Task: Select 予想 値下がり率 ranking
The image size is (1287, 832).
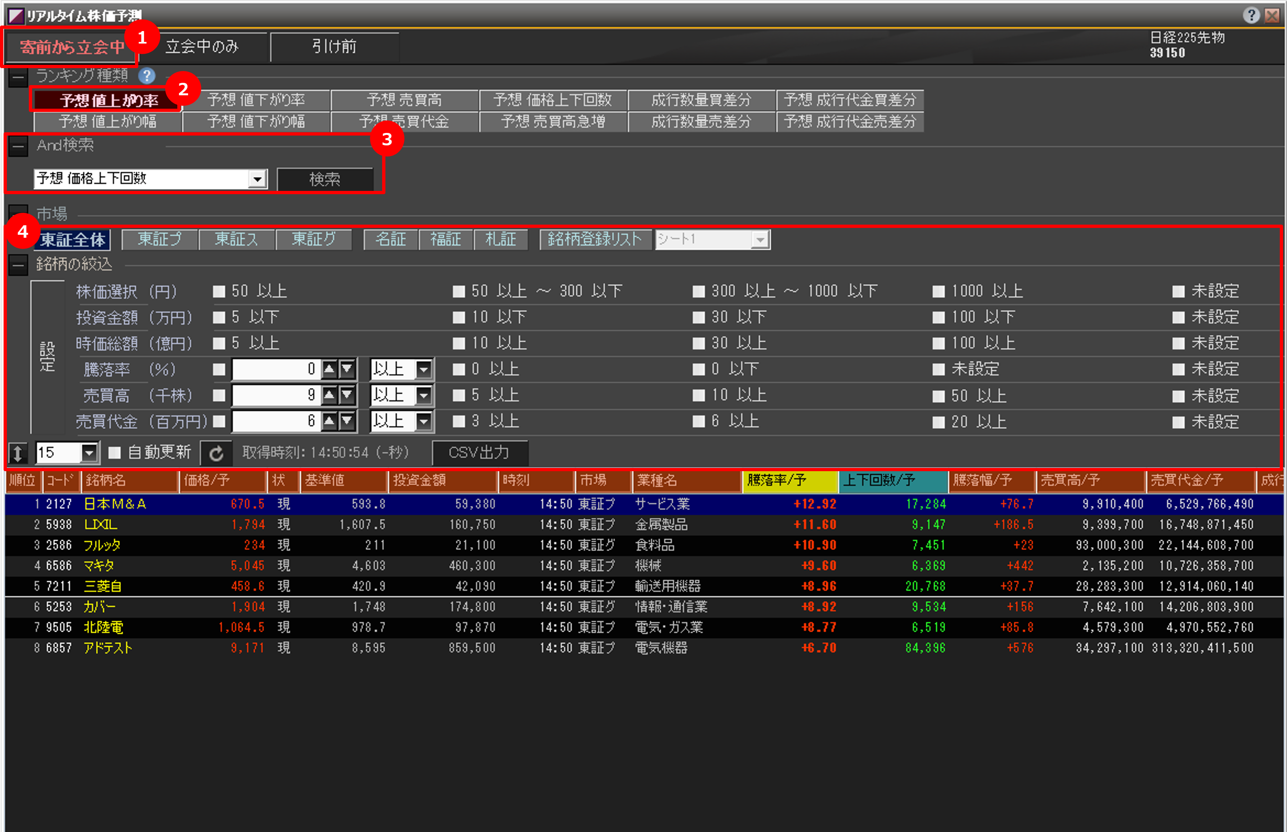Action: pos(256,100)
